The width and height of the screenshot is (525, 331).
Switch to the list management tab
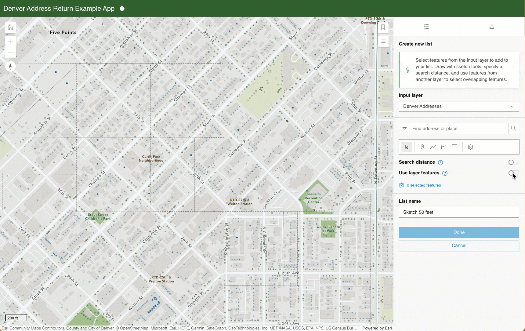point(426,27)
